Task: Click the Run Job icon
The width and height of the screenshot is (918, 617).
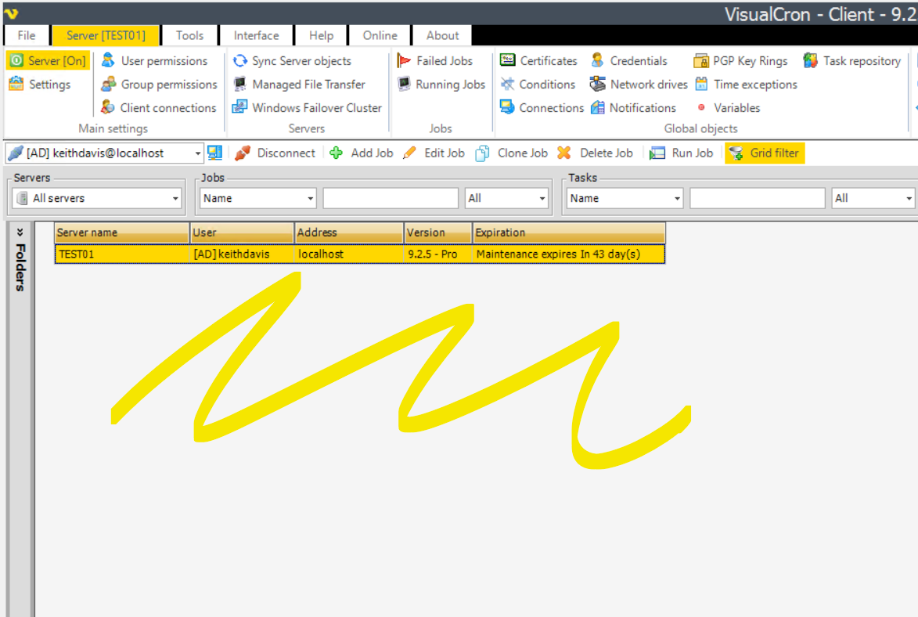Action: tap(657, 153)
